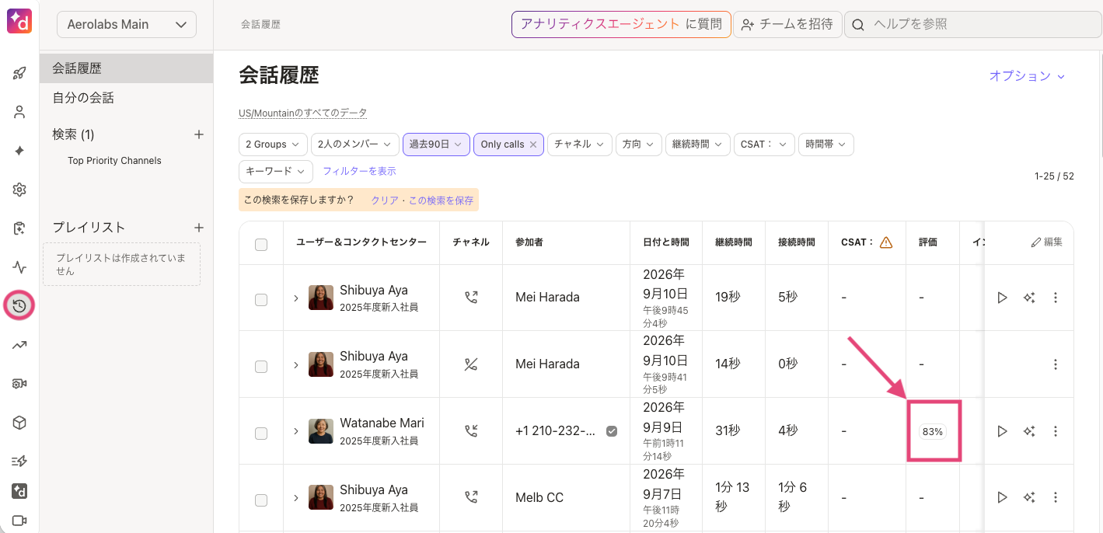The height and width of the screenshot is (533, 1103).
Task: Select 会話履歴 in the left panel
Action: pyautogui.click(x=127, y=68)
